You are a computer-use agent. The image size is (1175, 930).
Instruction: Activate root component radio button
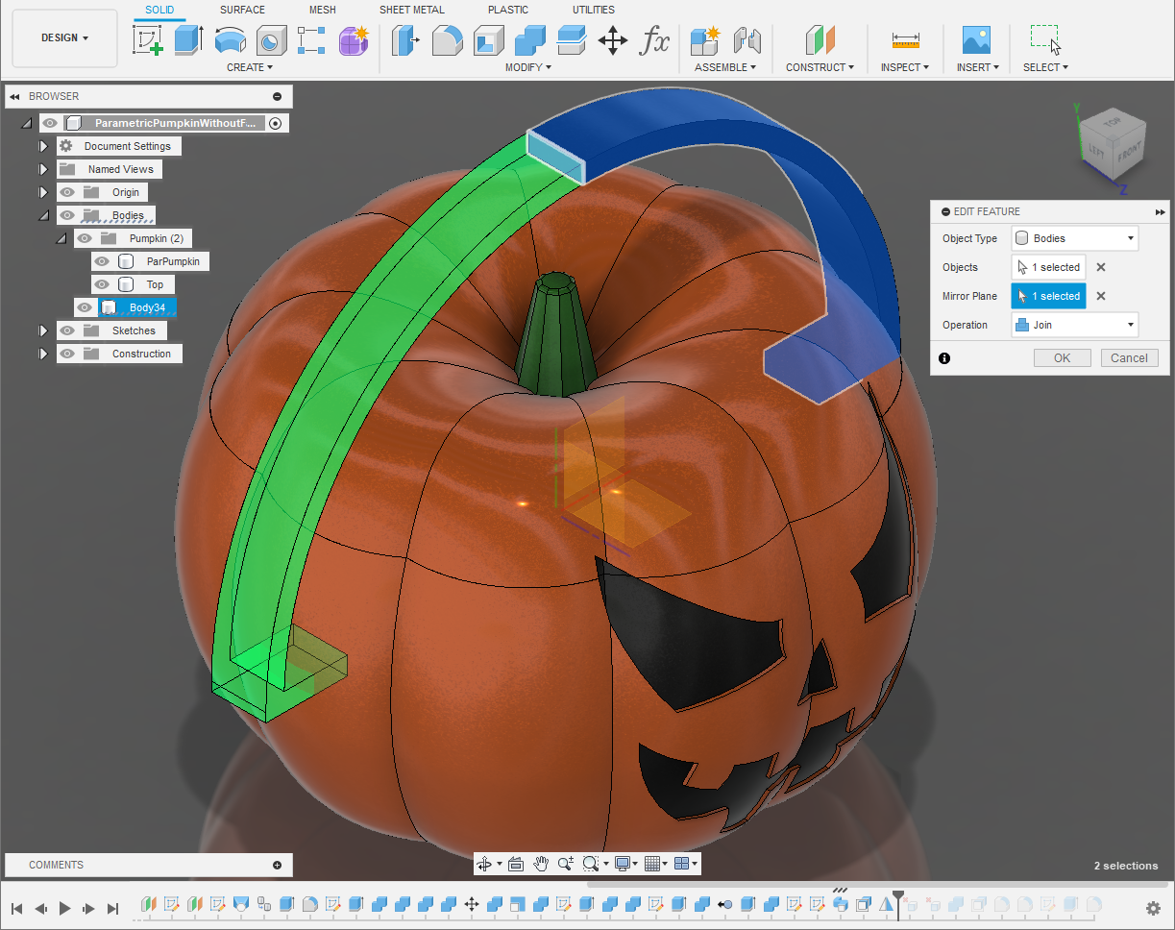pos(276,123)
